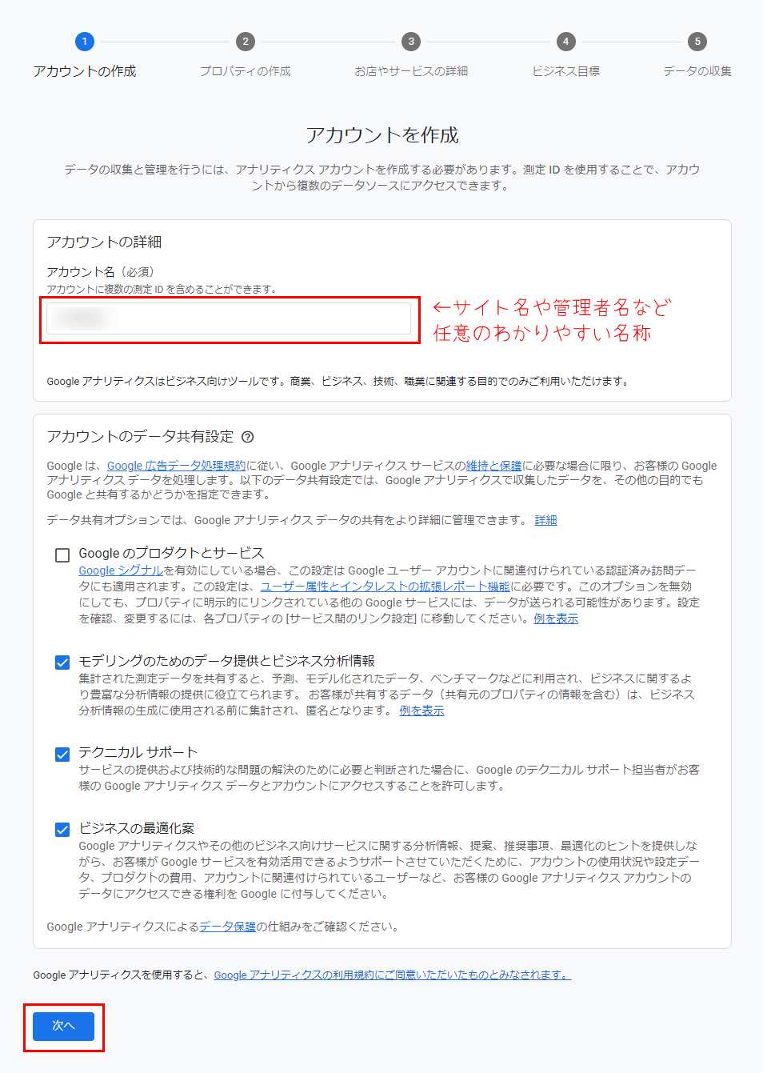The width and height of the screenshot is (763, 1073).
Task: Click the step 2 circle icon
Action: coord(246,42)
